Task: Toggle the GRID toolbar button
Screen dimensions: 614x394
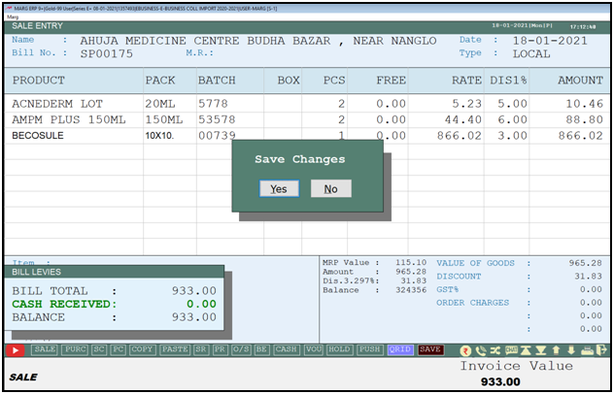Action: click(399, 349)
